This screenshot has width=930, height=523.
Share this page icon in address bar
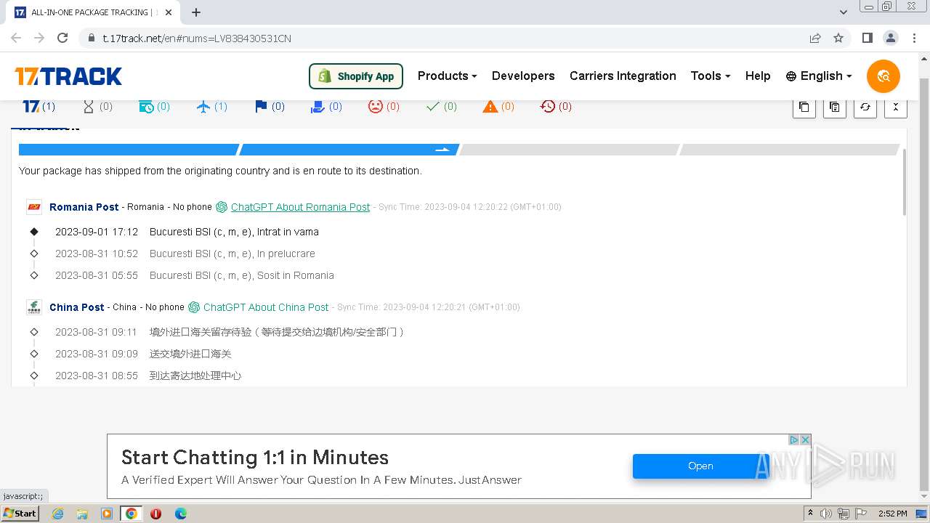(x=815, y=38)
